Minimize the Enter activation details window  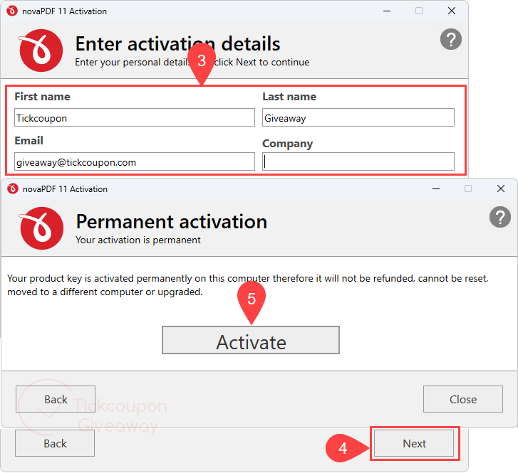tap(387, 11)
